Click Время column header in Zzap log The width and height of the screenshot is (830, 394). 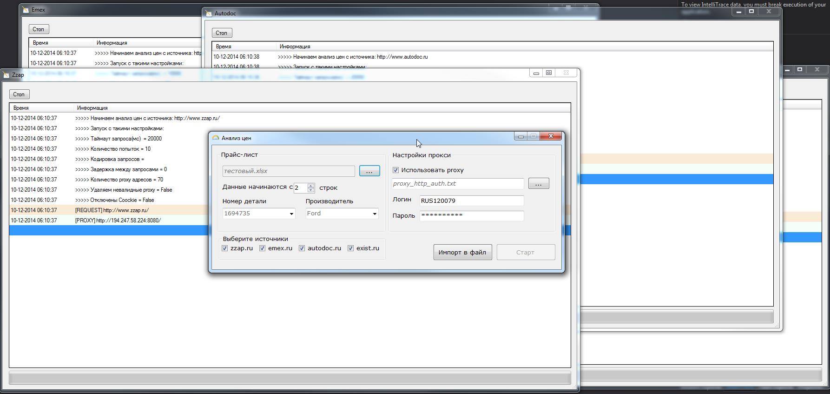[x=41, y=108]
